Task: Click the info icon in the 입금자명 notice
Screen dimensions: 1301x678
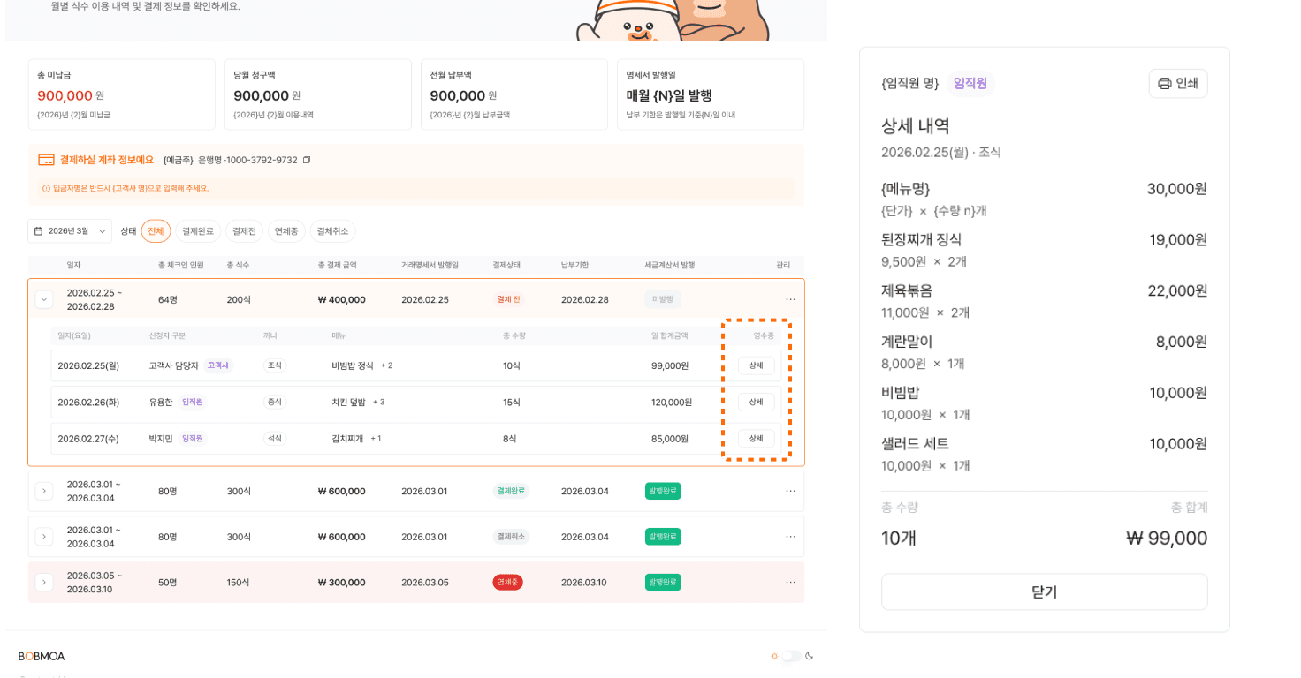Action: pyautogui.click(x=46, y=188)
